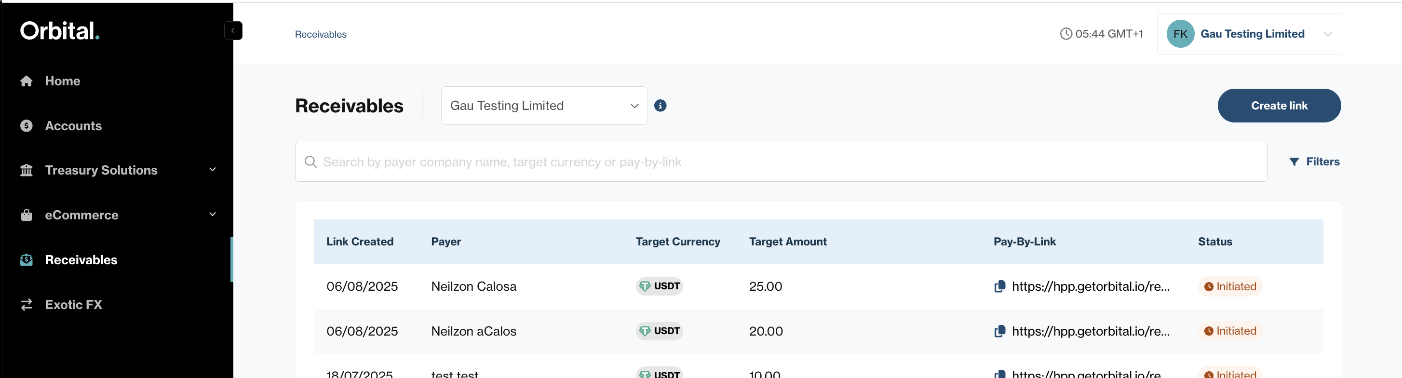Screen dimensions: 1402x378
Task: Open eCommerce menu item
Action: (x=81, y=215)
